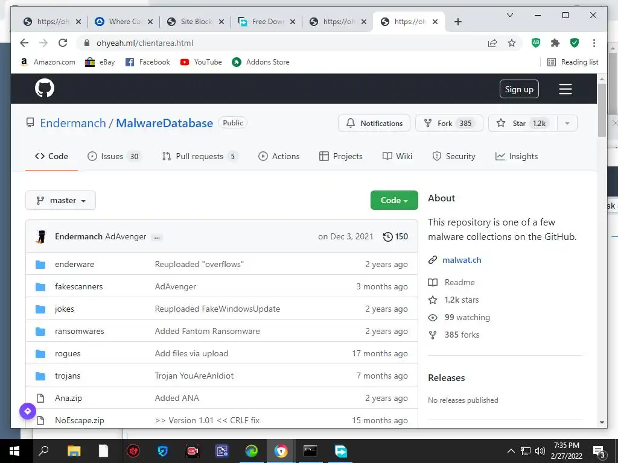Click the Releases heading
Screen dimensions: 618x463
[446, 378]
